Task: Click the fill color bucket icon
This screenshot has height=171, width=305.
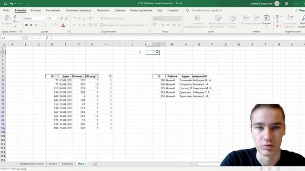Action: coord(55,25)
